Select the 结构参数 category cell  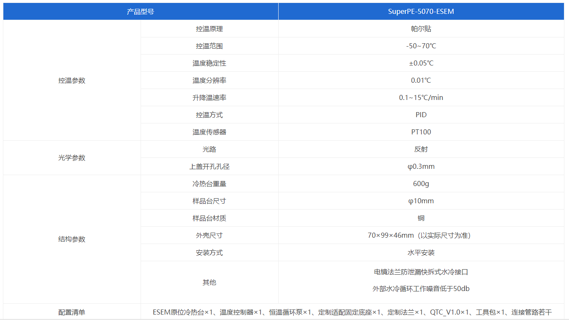click(72, 239)
